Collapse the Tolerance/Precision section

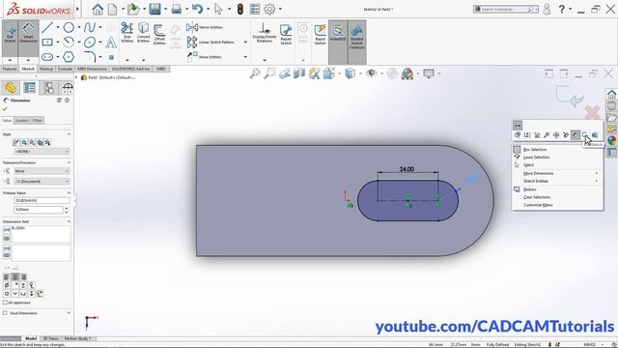[69, 162]
